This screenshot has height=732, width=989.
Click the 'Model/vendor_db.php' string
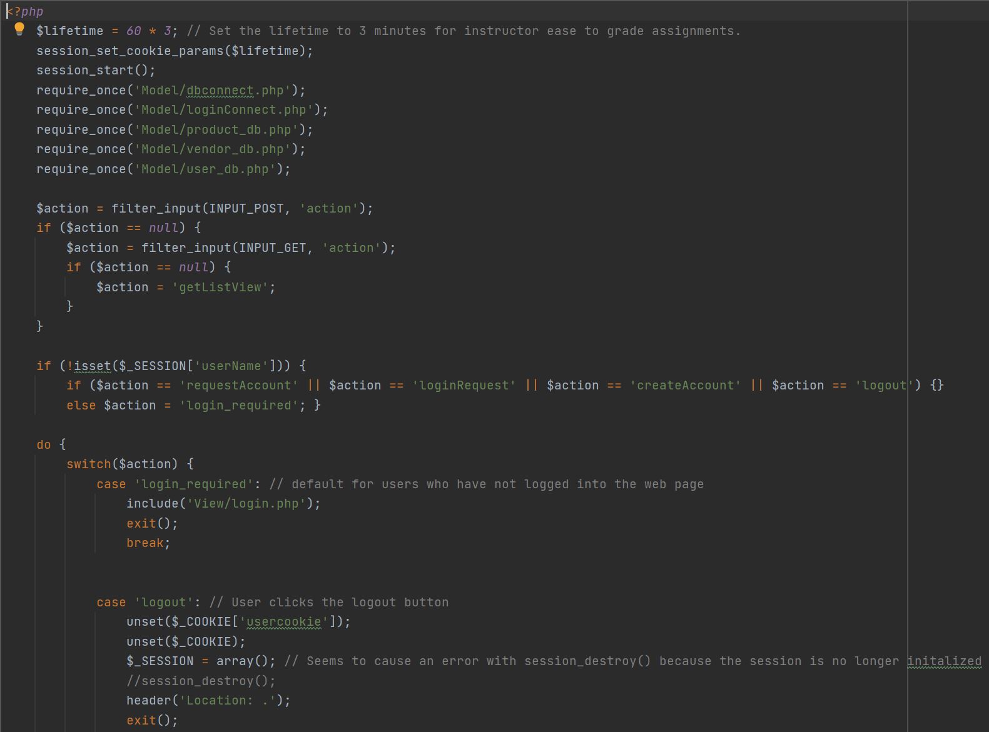coord(213,149)
